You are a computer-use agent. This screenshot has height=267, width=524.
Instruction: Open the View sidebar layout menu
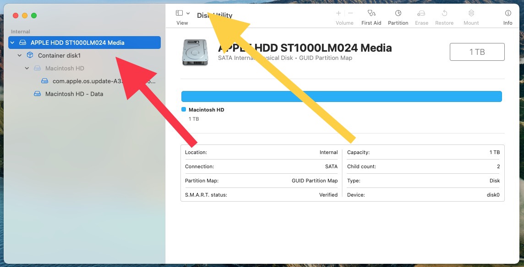[x=188, y=13]
